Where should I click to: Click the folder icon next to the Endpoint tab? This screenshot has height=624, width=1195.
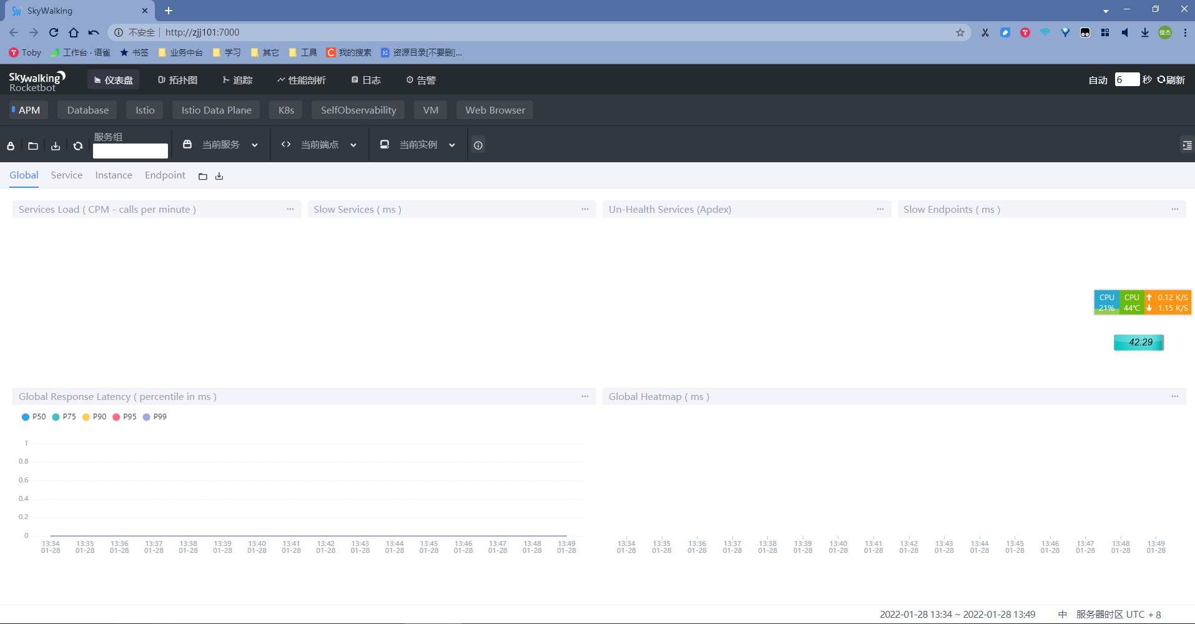pyautogui.click(x=202, y=176)
